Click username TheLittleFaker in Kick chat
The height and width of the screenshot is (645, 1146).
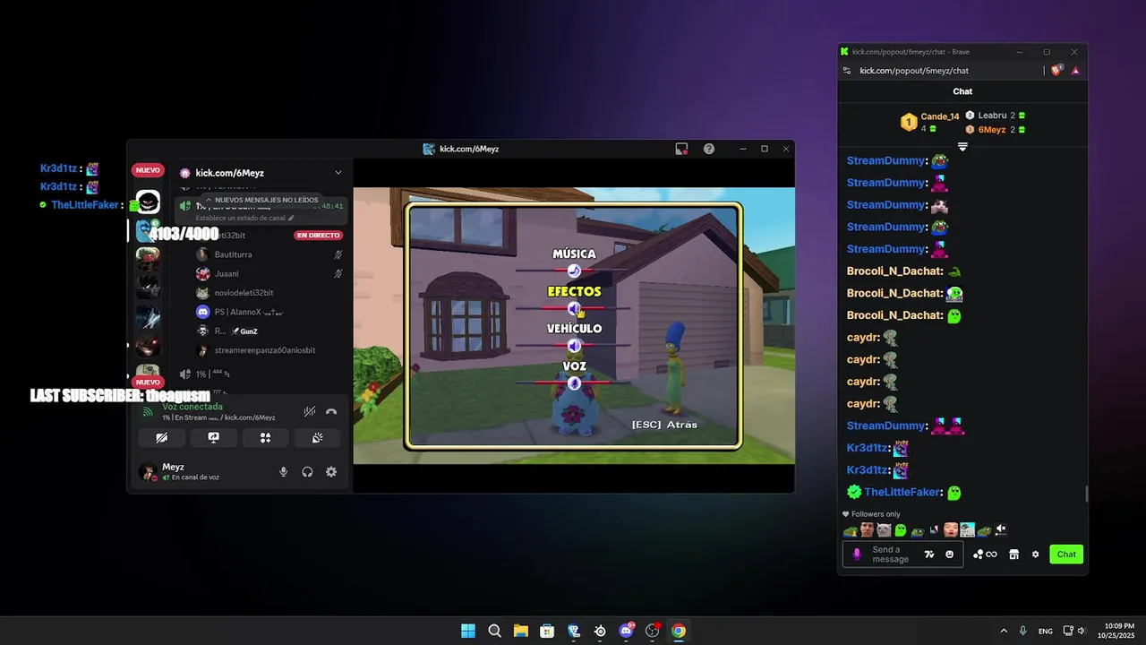click(x=902, y=492)
